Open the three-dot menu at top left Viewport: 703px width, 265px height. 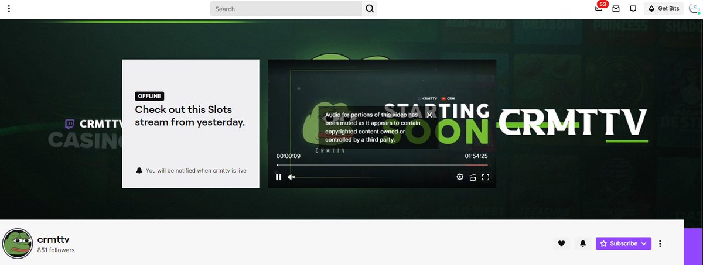(x=8, y=9)
